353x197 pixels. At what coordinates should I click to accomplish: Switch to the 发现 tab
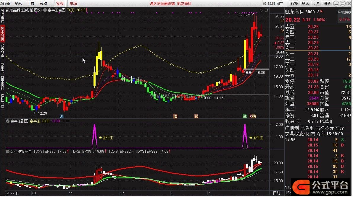(x=60, y=3)
